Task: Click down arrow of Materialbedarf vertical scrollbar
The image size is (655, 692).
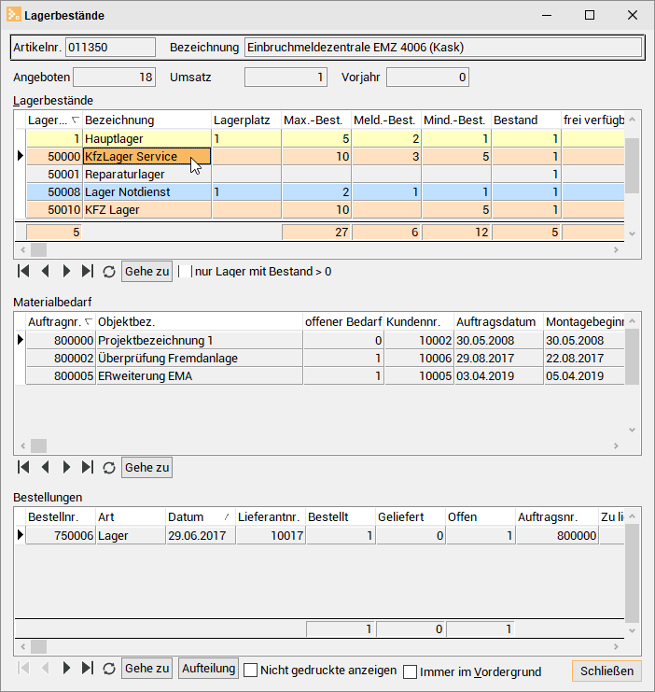Action: tap(632, 430)
